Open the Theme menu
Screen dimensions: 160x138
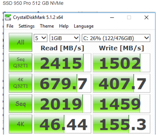click(47, 26)
